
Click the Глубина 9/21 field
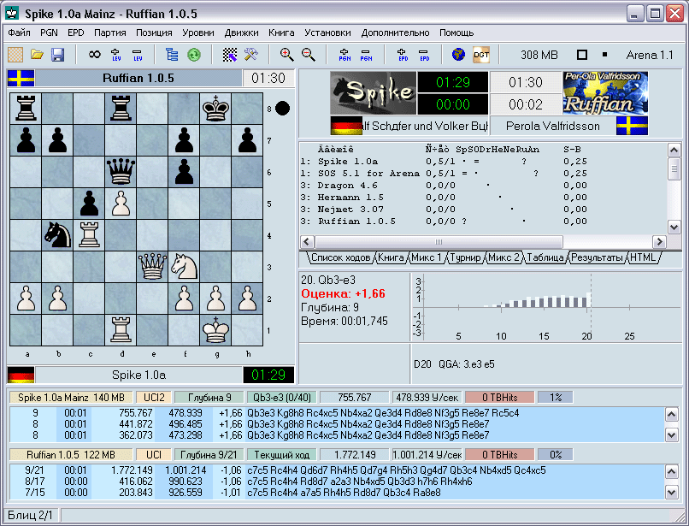(x=209, y=455)
